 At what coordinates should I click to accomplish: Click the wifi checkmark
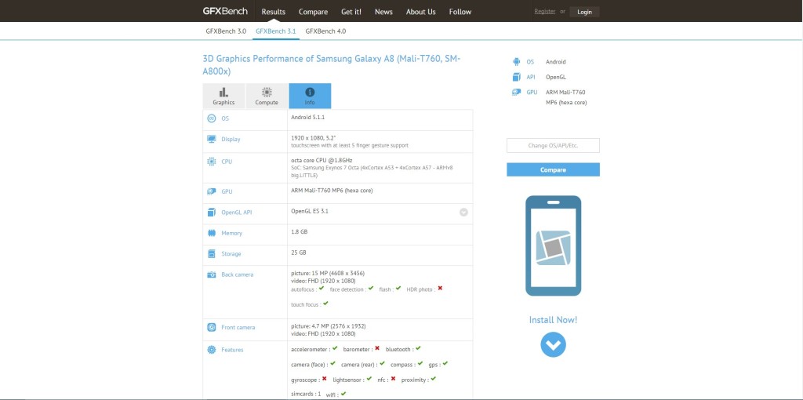[343, 394]
